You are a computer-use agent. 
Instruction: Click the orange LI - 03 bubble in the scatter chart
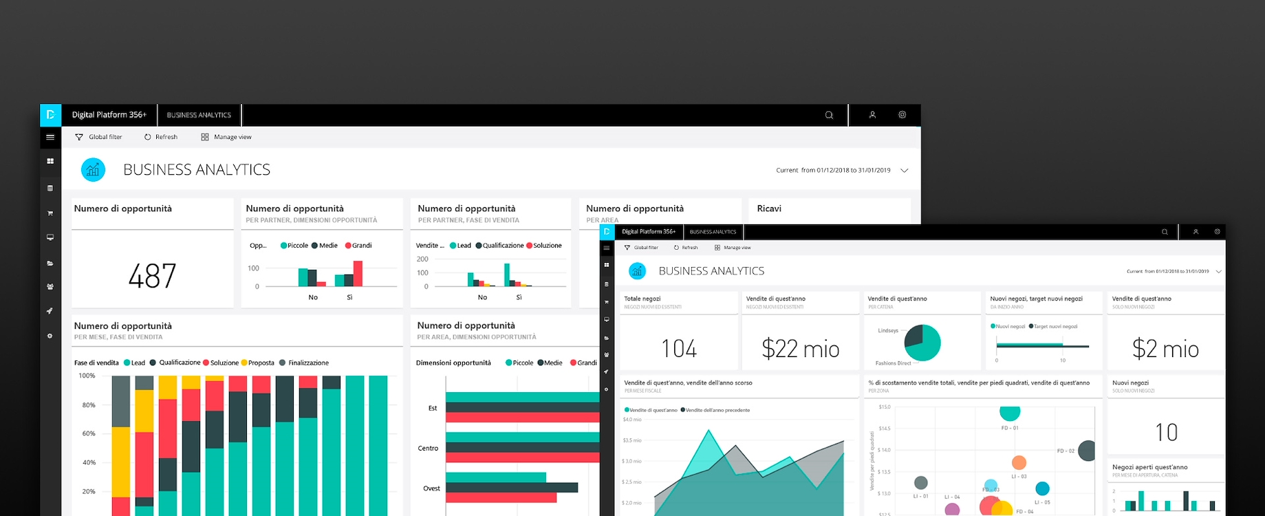point(1019,462)
